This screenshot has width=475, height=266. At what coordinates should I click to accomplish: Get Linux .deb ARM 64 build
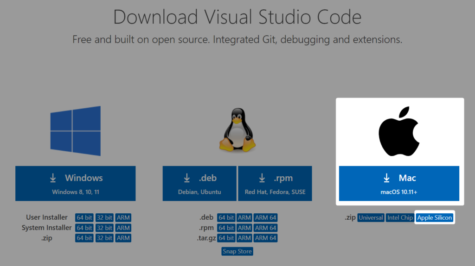point(265,217)
